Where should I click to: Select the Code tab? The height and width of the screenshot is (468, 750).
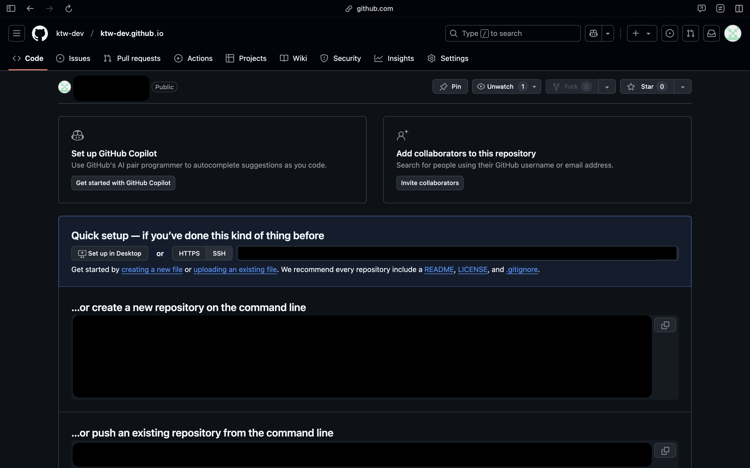[28, 58]
